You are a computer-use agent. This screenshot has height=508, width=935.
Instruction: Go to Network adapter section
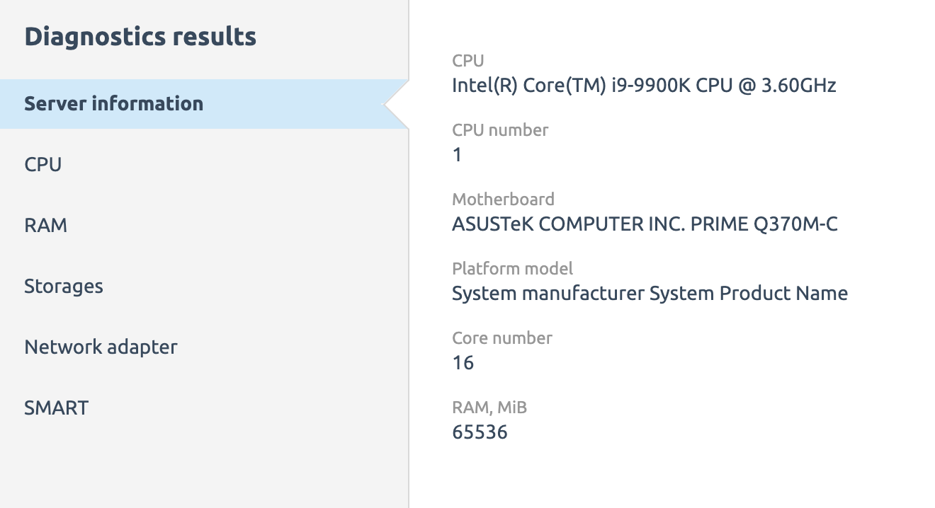[204, 347]
